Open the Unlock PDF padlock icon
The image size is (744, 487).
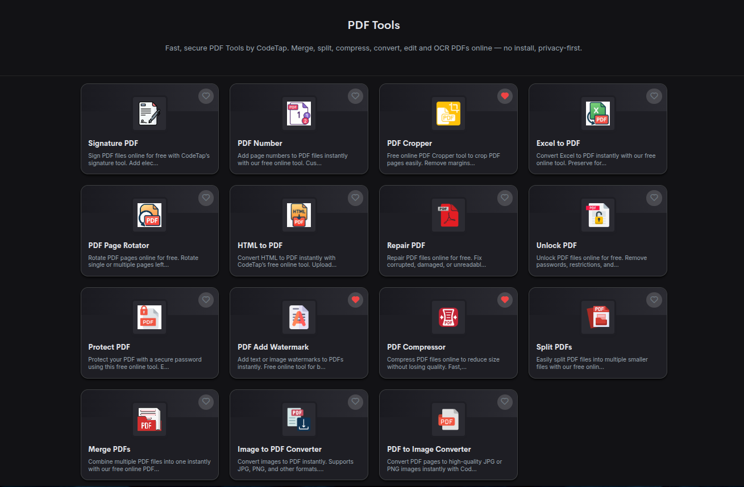598,215
